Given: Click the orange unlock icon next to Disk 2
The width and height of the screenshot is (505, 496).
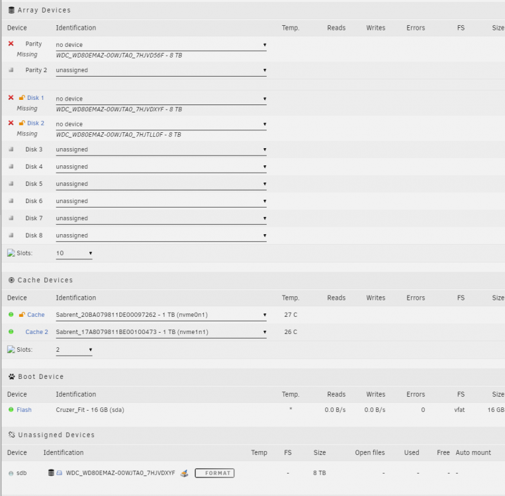Looking at the screenshot, I should (x=22, y=123).
